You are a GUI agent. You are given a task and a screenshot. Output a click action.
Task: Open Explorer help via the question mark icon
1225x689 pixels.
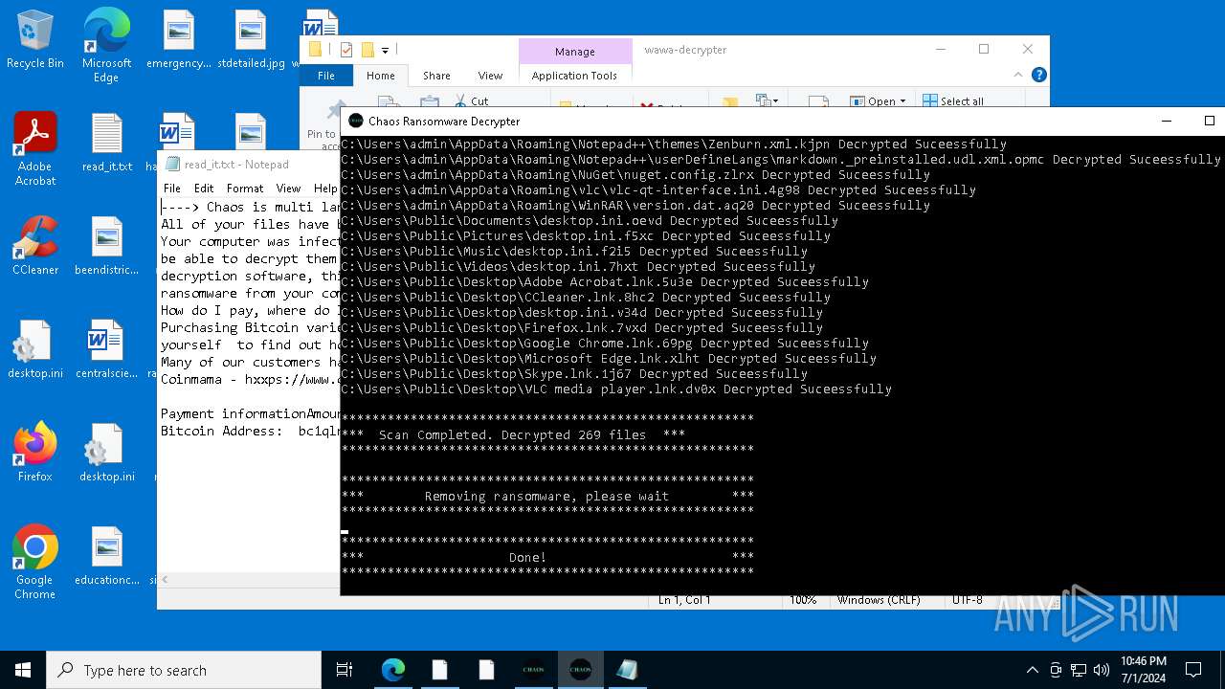[x=1039, y=75]
